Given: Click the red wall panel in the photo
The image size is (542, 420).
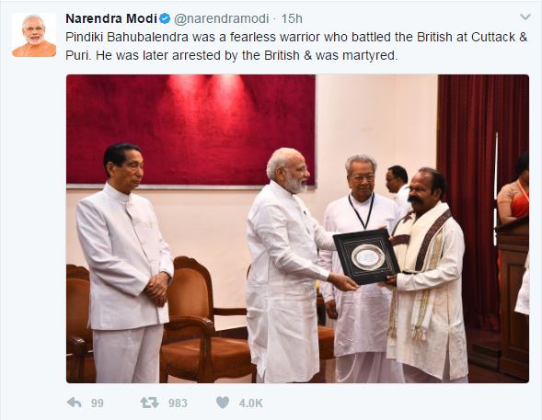Looking at the screenshot, I should [191, 131].
